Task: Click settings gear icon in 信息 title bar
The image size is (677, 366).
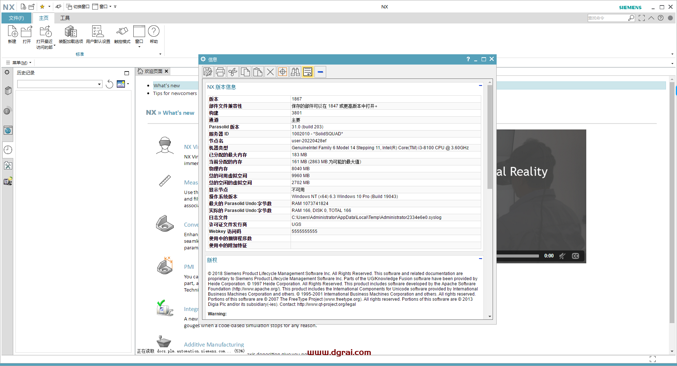Action: (x=203, y=59)
